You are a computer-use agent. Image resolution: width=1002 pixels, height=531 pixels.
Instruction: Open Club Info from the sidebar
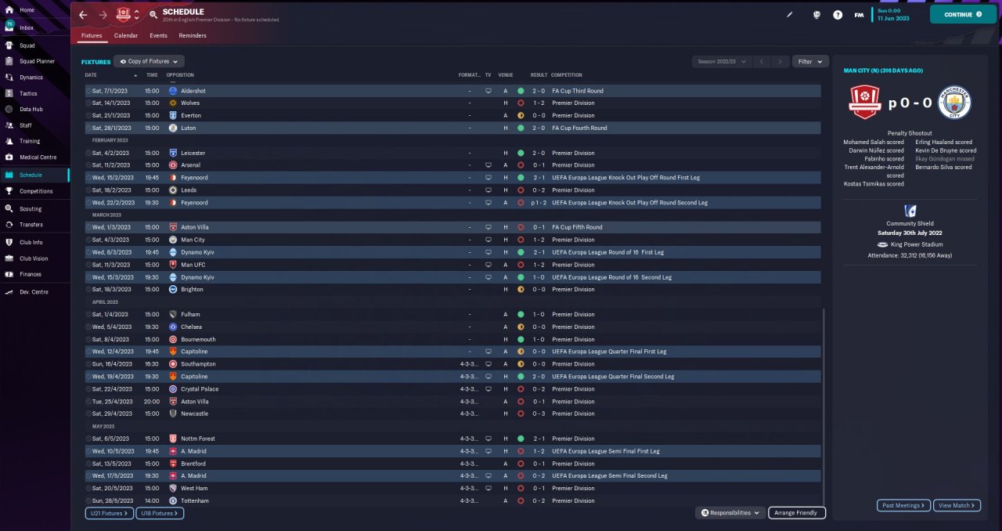pyautogui.click(x=31, y=243)
